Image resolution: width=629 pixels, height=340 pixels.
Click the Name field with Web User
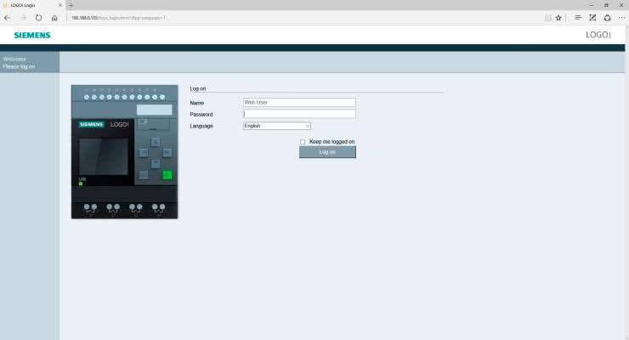coord(299,102)
